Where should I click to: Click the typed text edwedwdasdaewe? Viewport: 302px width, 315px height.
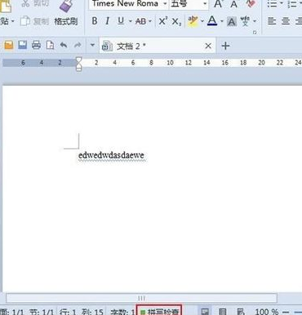click(x=111, y=156)
